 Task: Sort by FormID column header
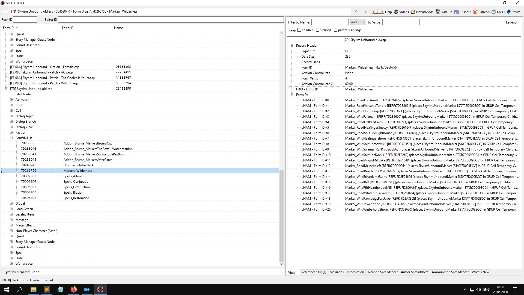point(31,28)
